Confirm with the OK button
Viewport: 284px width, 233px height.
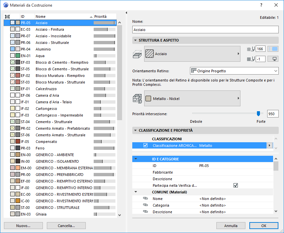(264, 225)
